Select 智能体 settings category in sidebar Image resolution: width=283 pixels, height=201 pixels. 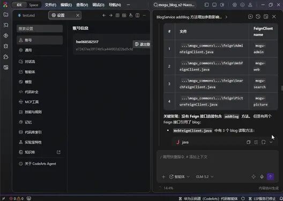[x=40, y=72]
